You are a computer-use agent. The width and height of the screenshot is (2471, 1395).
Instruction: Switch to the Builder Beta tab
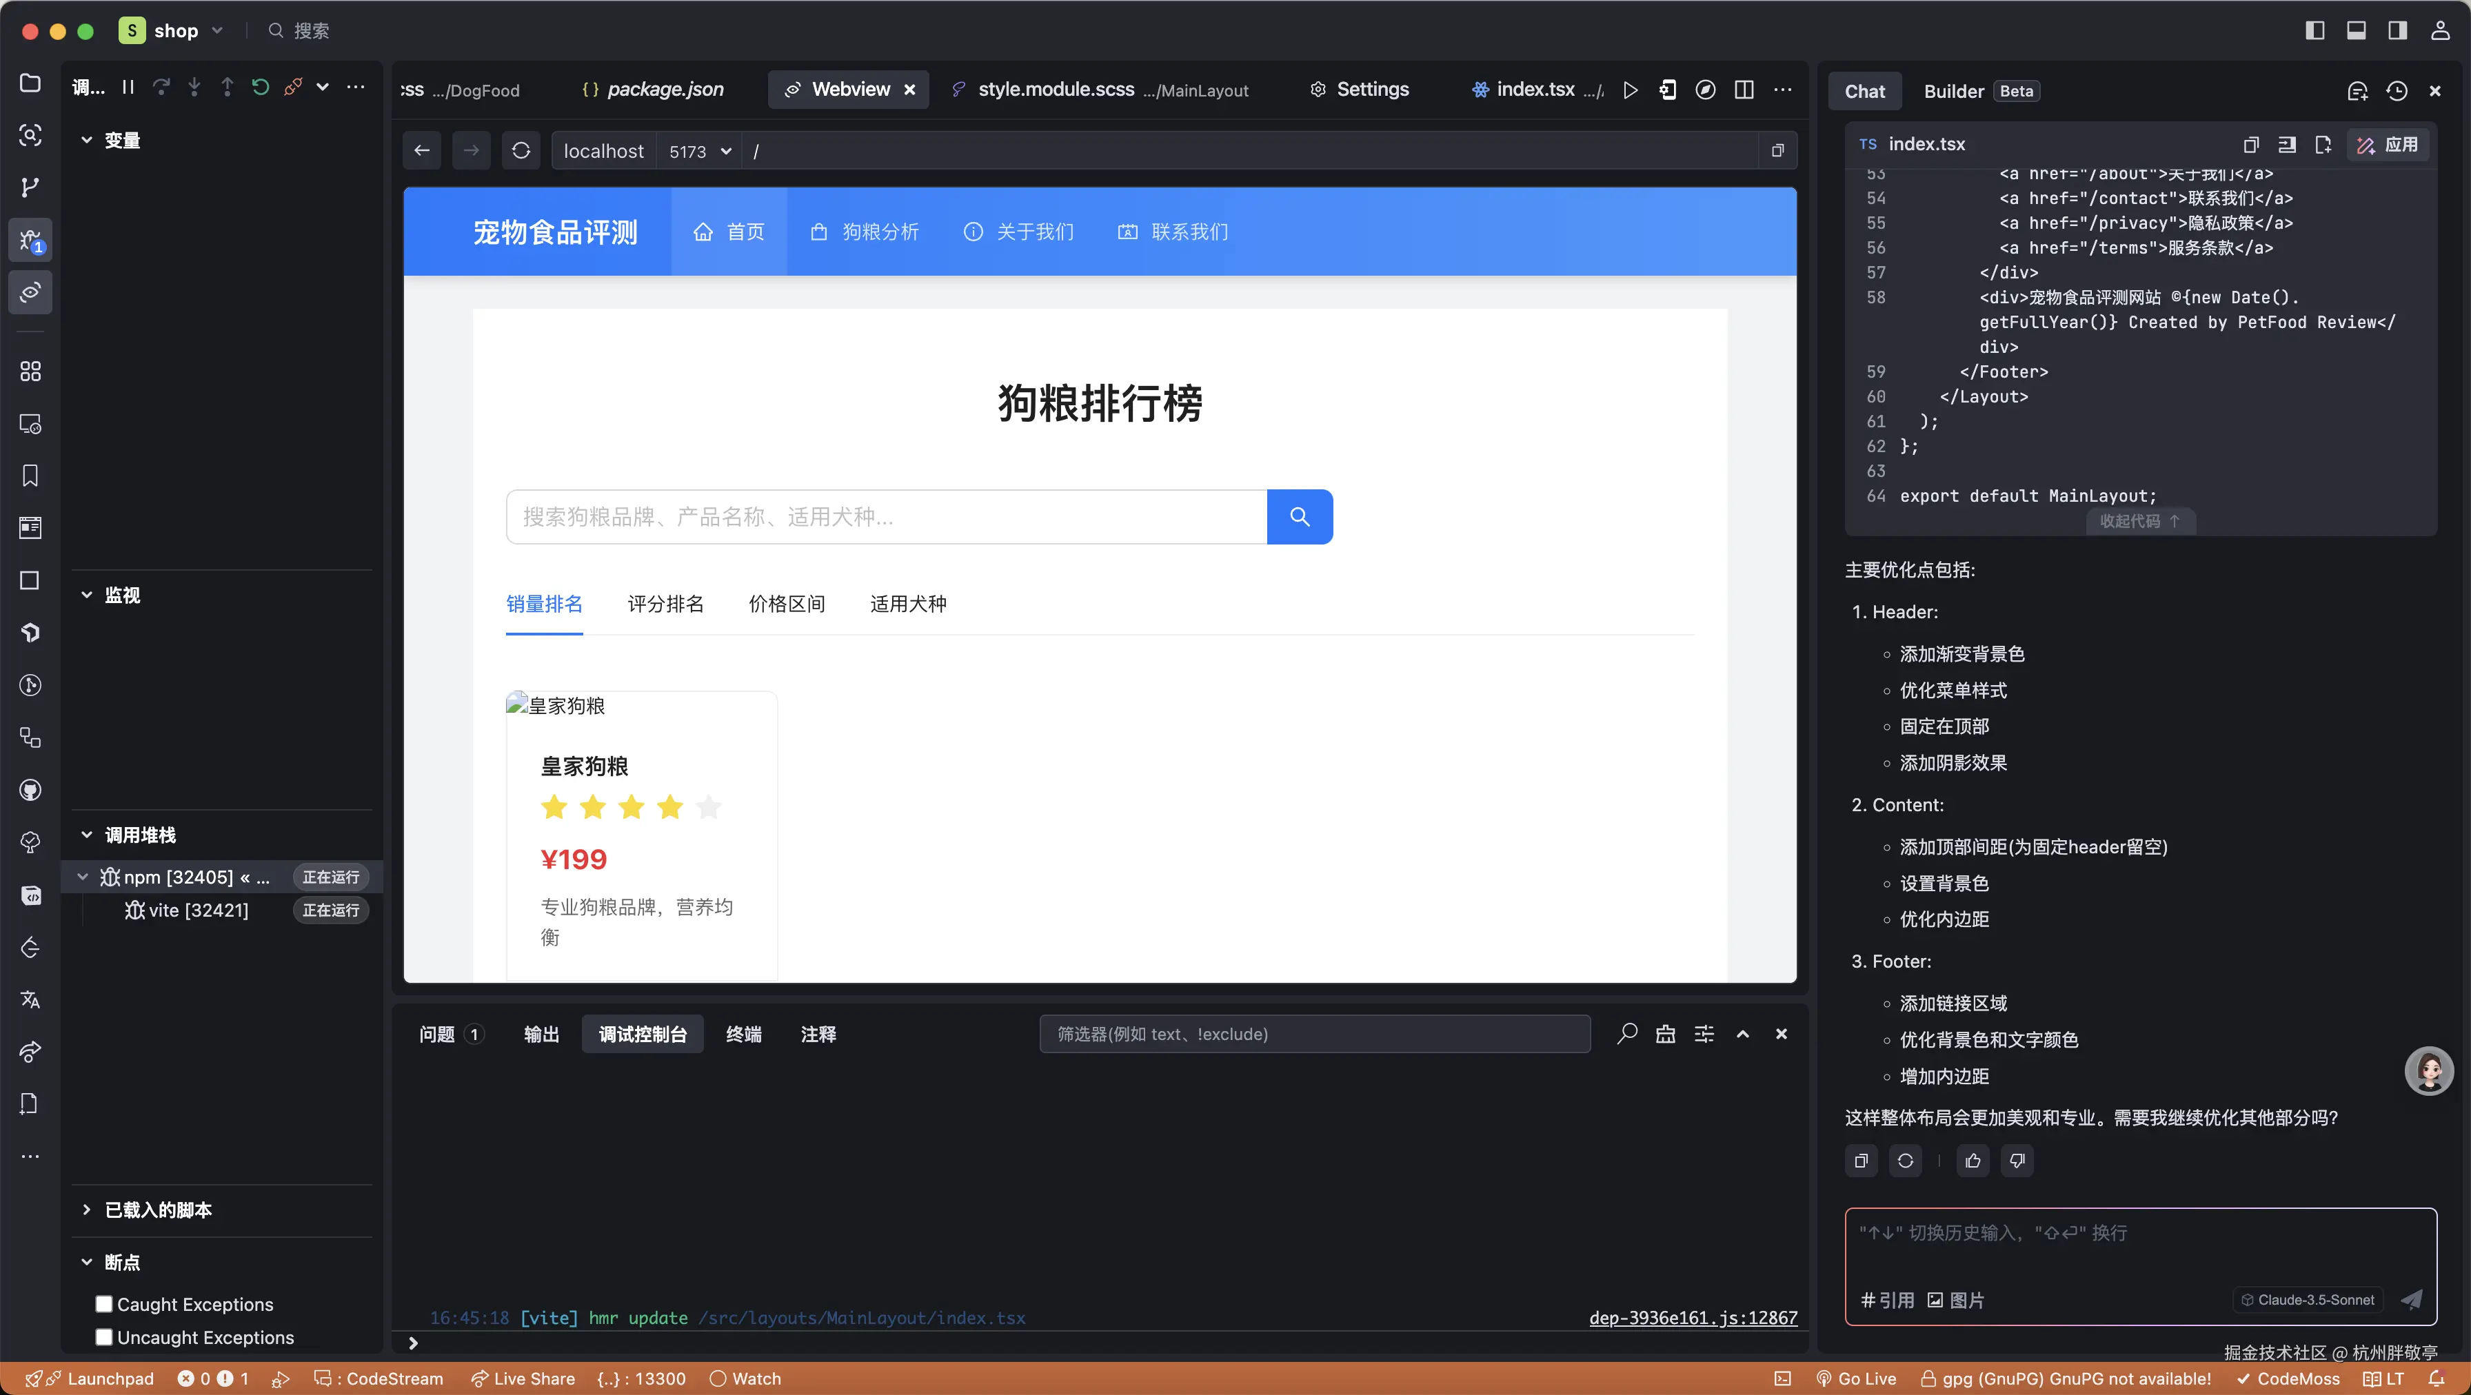coord(1953,90)
